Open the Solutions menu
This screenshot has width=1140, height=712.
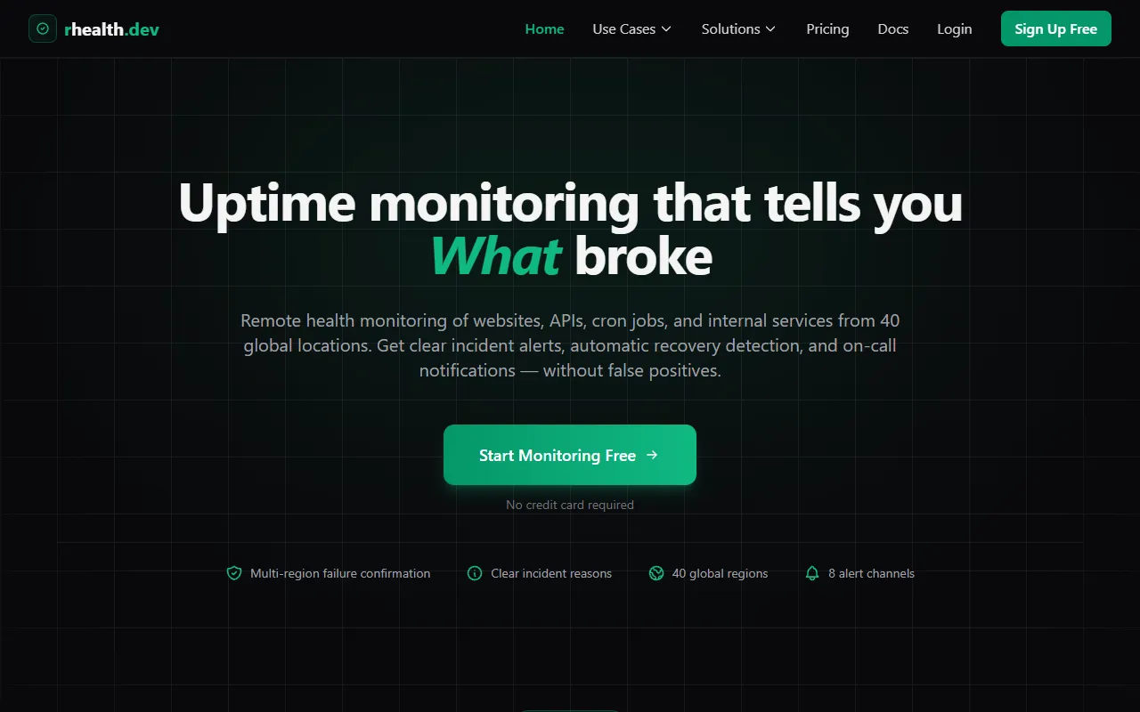point(739,28)
